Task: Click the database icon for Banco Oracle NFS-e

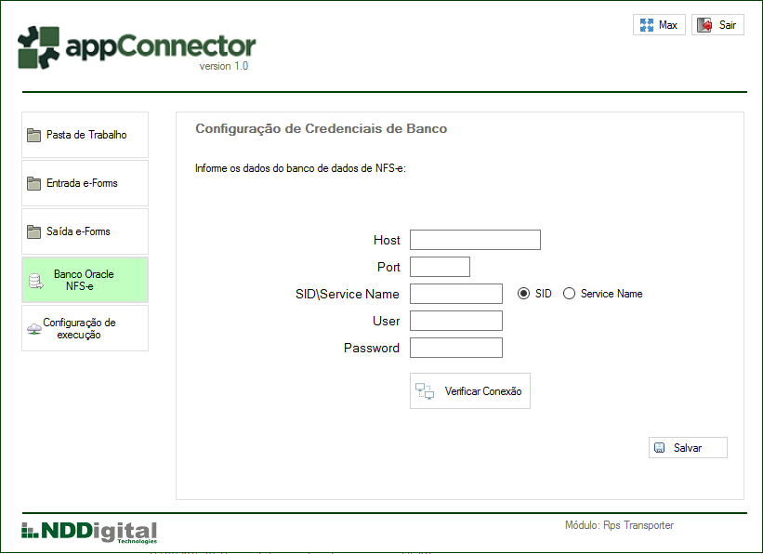Action: point(36,281)
